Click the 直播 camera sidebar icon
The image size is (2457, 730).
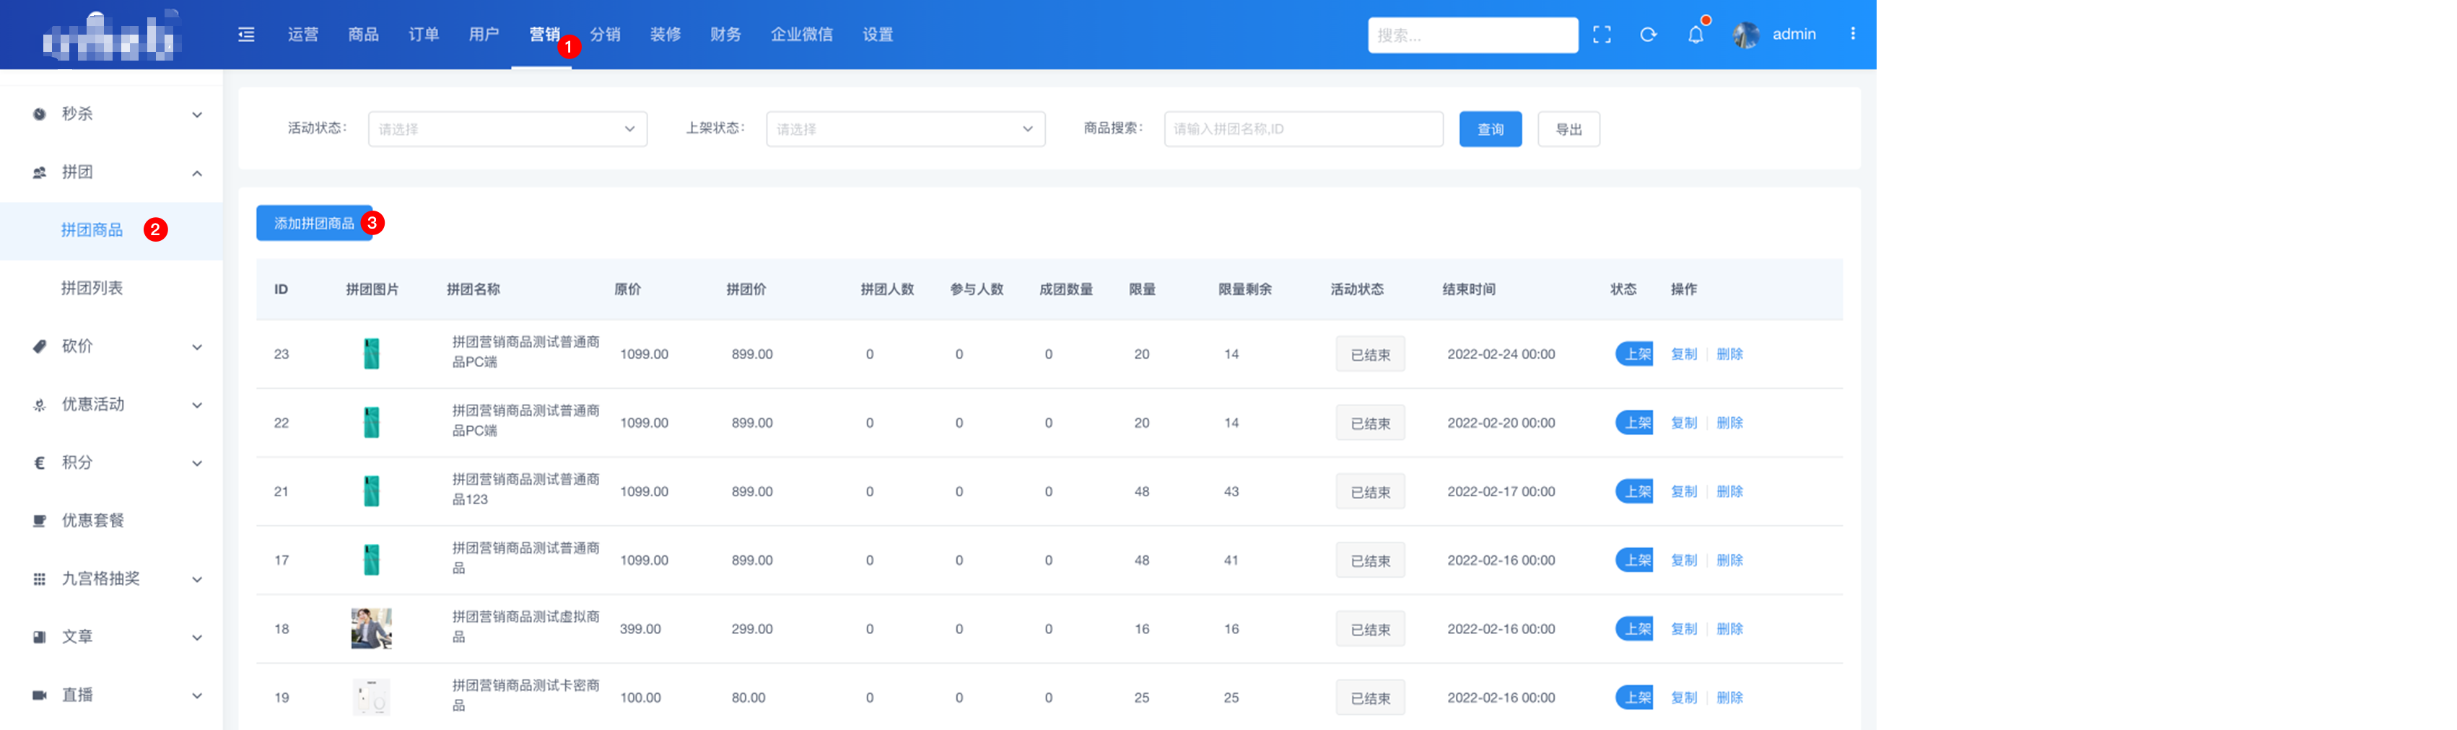tap(39, 695)
